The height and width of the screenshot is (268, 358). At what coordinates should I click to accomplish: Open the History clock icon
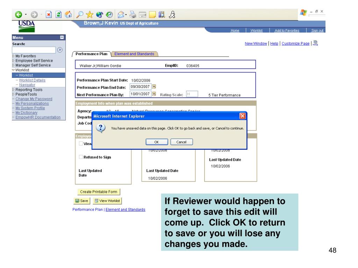(x=109, y=15)
